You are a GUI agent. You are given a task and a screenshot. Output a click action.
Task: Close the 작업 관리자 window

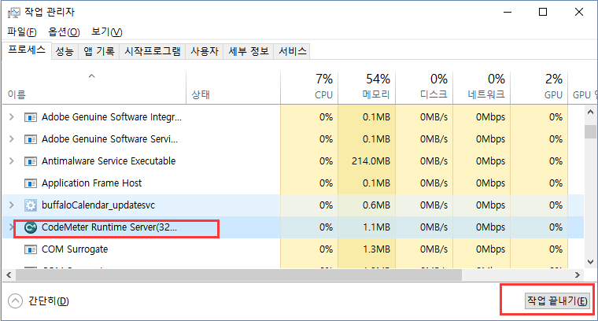pyautogui.click(x=579, y=13)
